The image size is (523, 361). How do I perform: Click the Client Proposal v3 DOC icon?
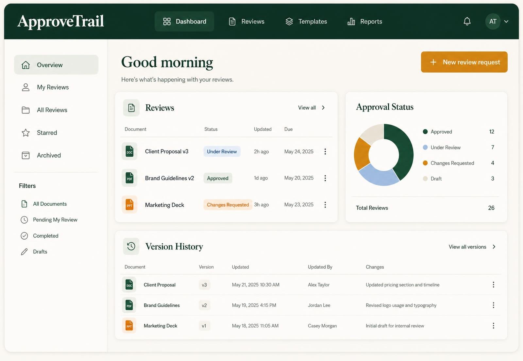tap(129, 151)
